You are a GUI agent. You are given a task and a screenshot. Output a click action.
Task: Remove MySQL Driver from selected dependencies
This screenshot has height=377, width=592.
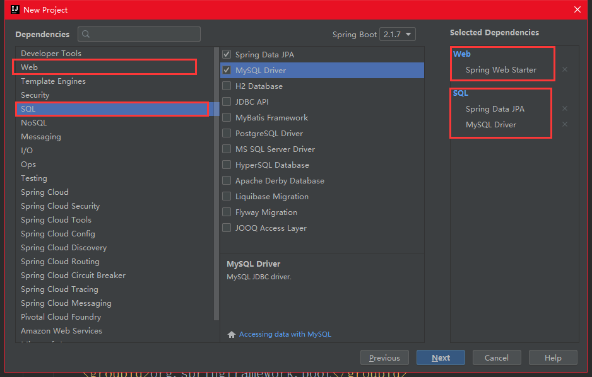(565, 124)
